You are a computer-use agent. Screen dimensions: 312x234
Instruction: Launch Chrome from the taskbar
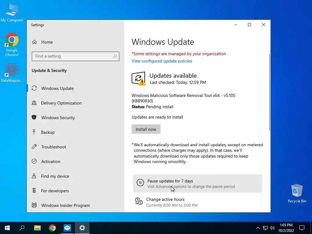pos(52,228)
